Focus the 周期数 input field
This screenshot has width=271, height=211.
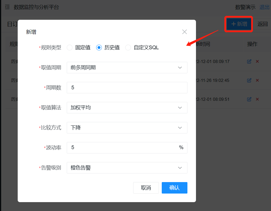(x=127, y=88)
